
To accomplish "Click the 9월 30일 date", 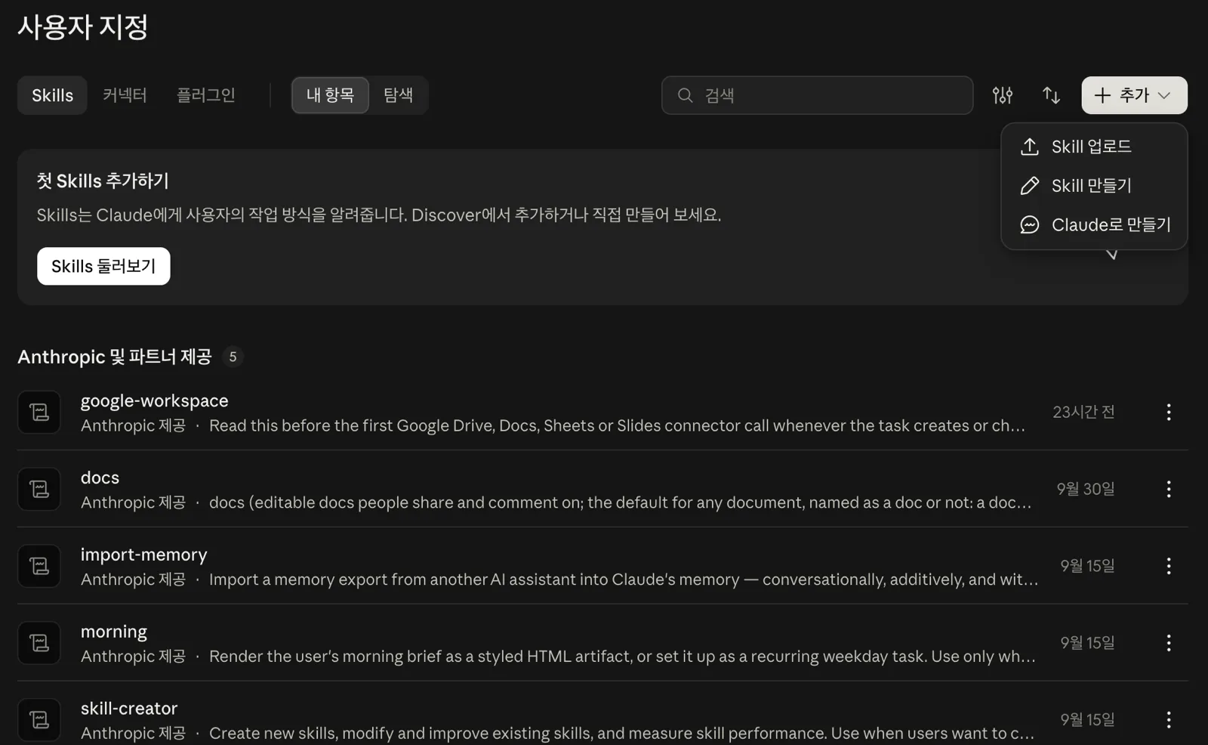I will click(x=1086, y=489).
